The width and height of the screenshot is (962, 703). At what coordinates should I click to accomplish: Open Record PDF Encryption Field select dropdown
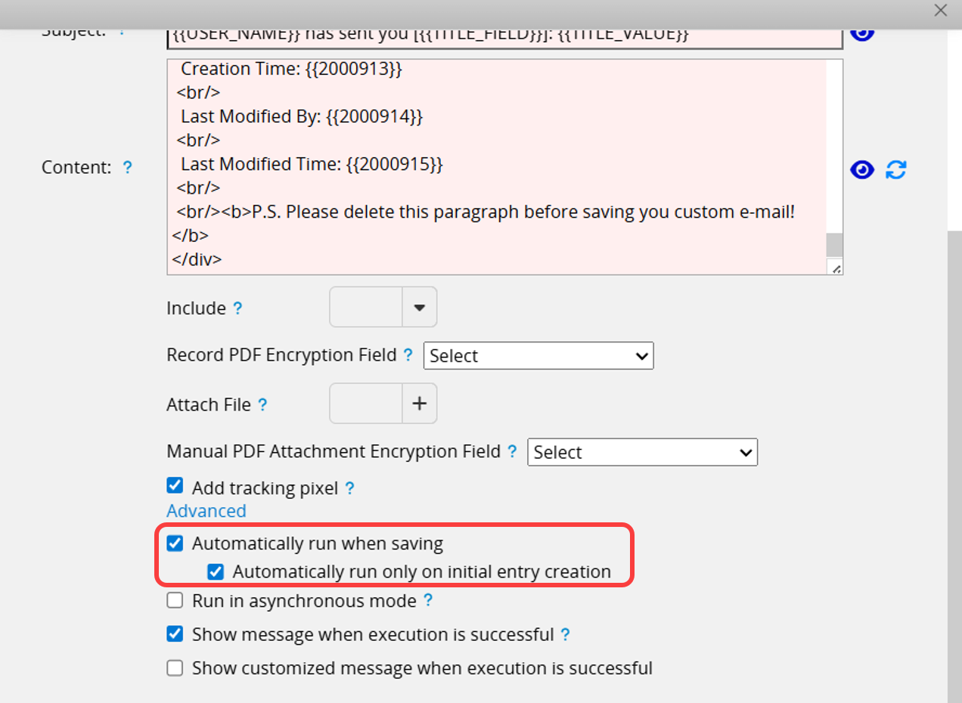538,356
